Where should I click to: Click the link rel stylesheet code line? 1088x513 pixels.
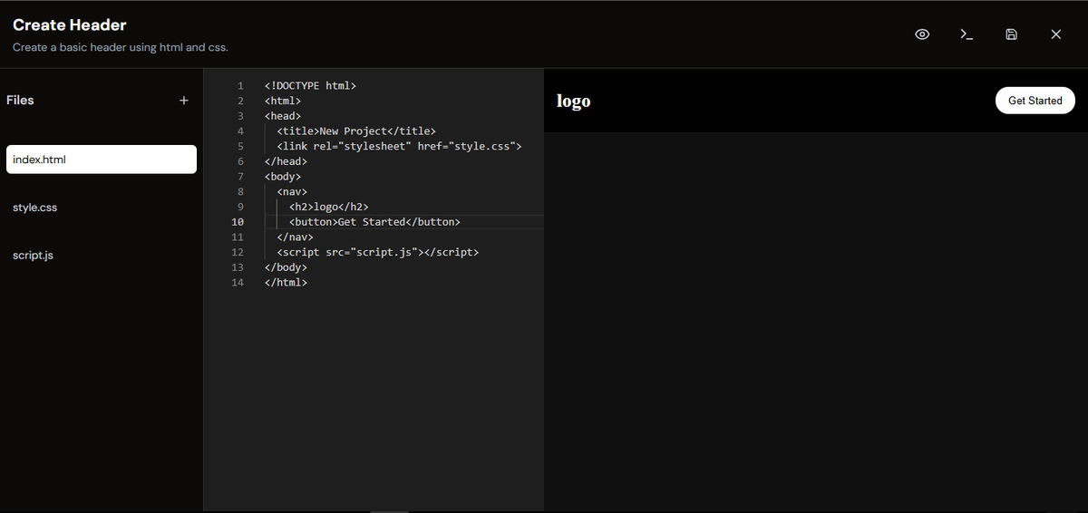click(399, 146)
